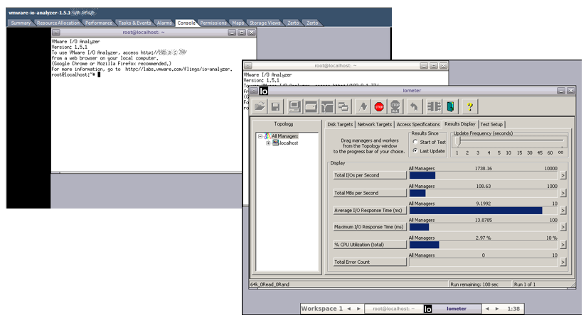
Task: Click the Stop All tests grey icon
Action: [395, 107]
